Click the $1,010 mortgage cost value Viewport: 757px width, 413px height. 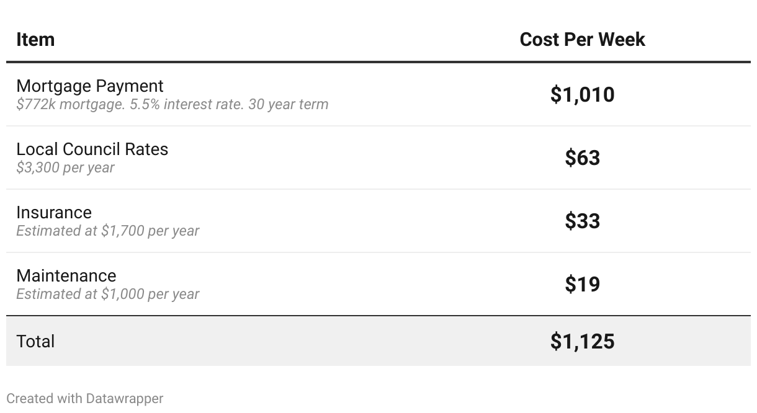coord(582,94)
